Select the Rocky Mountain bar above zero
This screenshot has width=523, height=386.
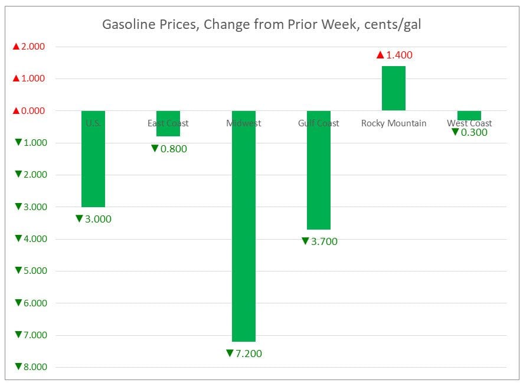pyautogui.click(x=393, y=88)
